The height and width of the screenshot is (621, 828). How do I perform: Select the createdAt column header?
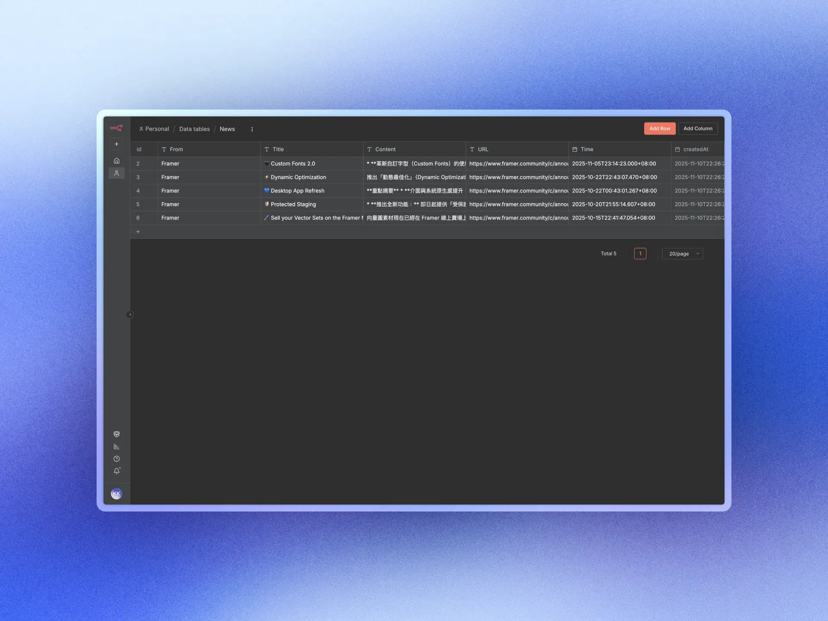tap(698, 149)
